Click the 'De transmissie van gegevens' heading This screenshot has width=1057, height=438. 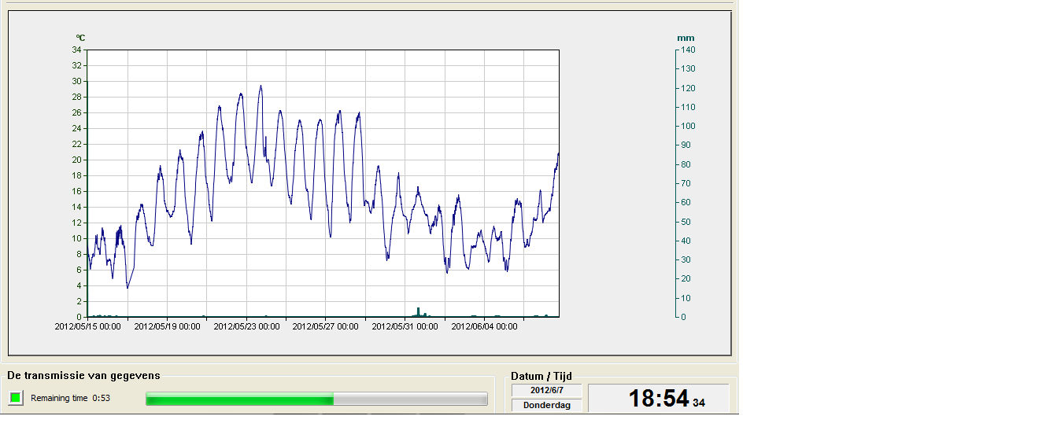point(84,376)
